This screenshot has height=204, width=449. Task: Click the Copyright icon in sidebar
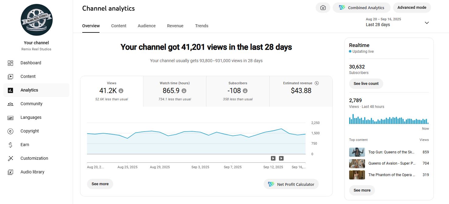[10, 131]
